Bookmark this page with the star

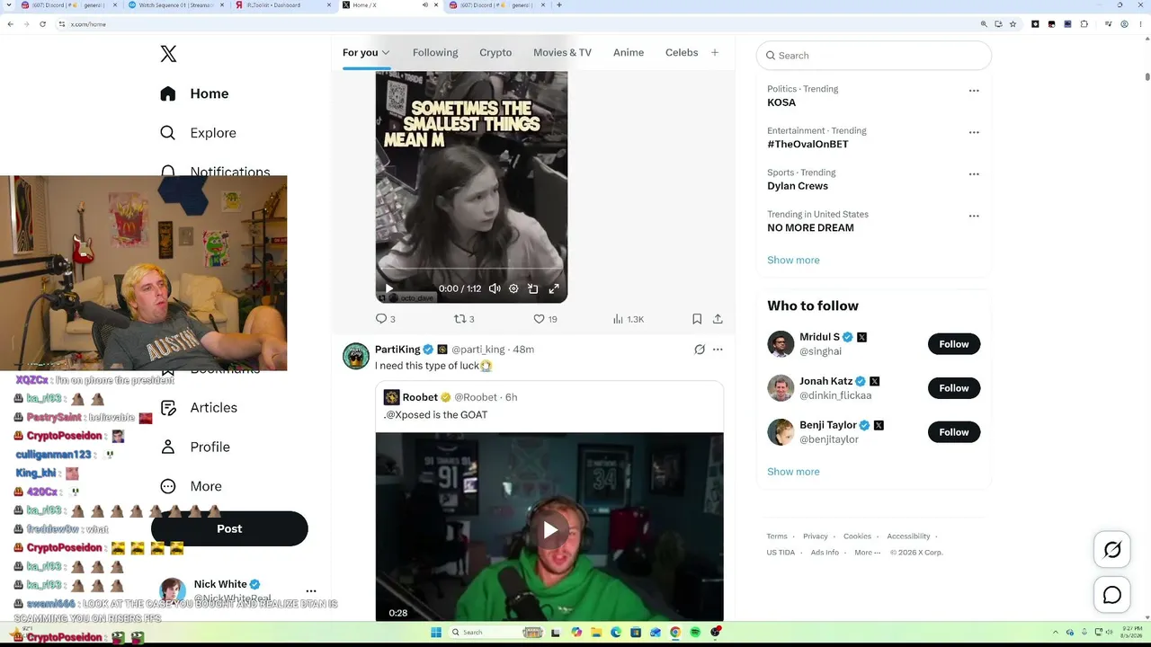click(1013, 24)
